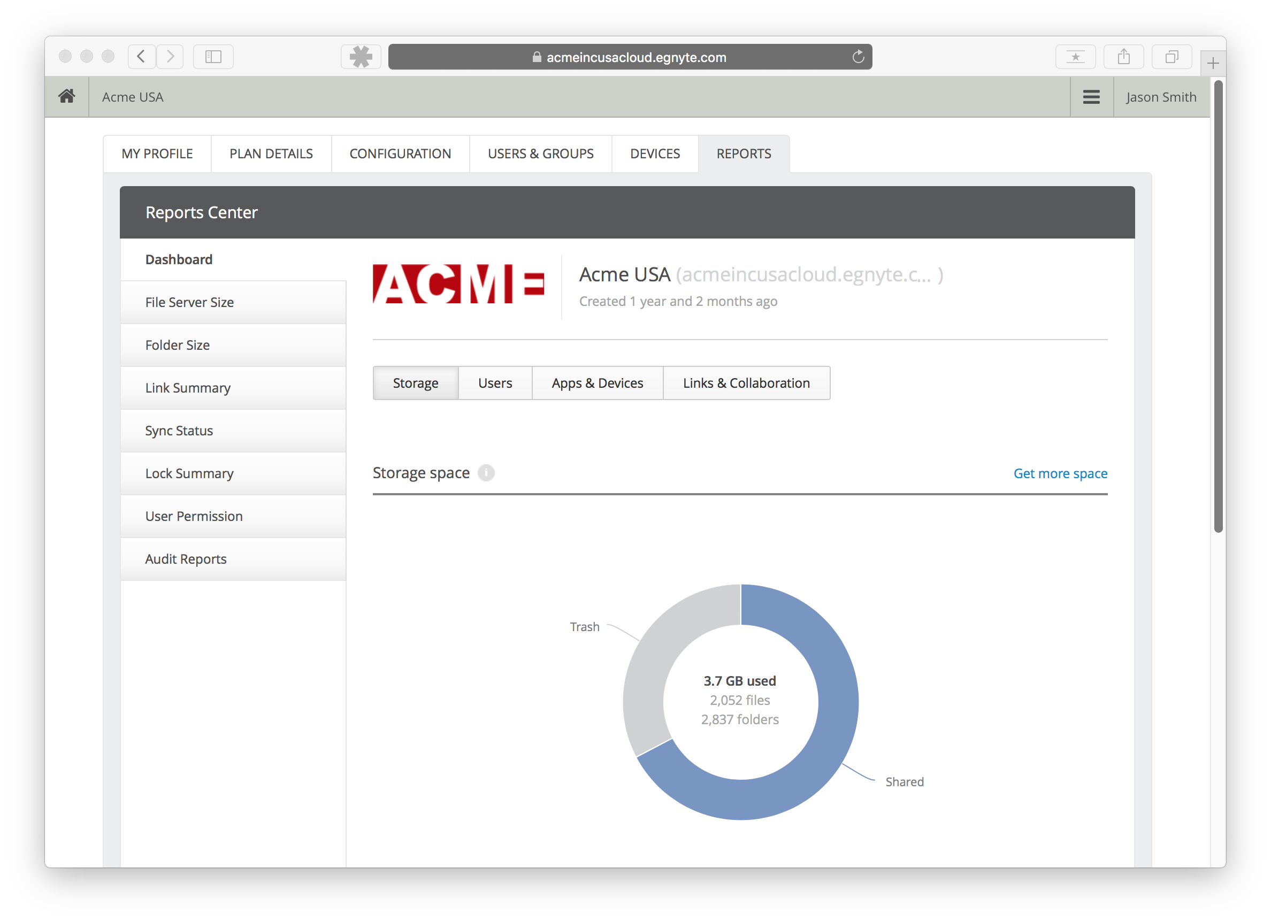Click the home icon in header
The height and width of the screenshot is (921, 1271).
[67, 96]
